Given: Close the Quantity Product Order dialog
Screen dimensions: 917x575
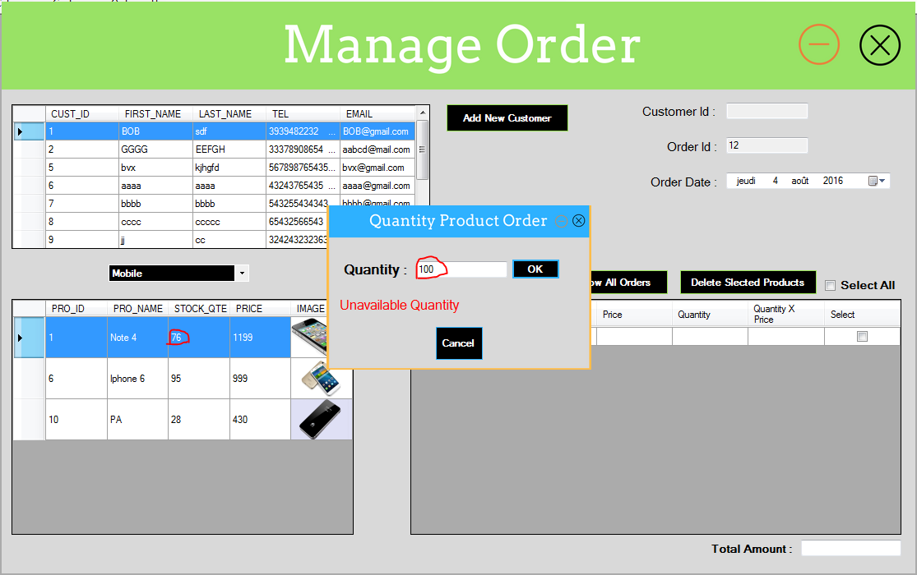Looking at the screenshot, I should click(x=578, y=220).
